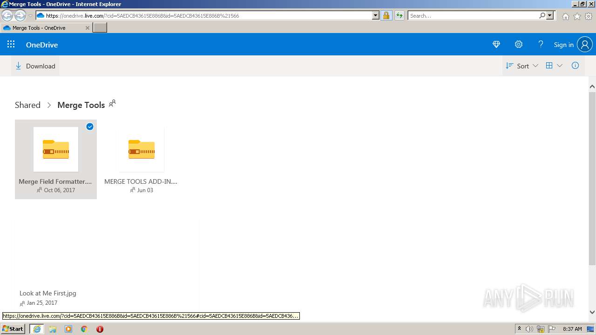
Task: Open Chrome from taskbar
Action: click(x=84, y=329)
